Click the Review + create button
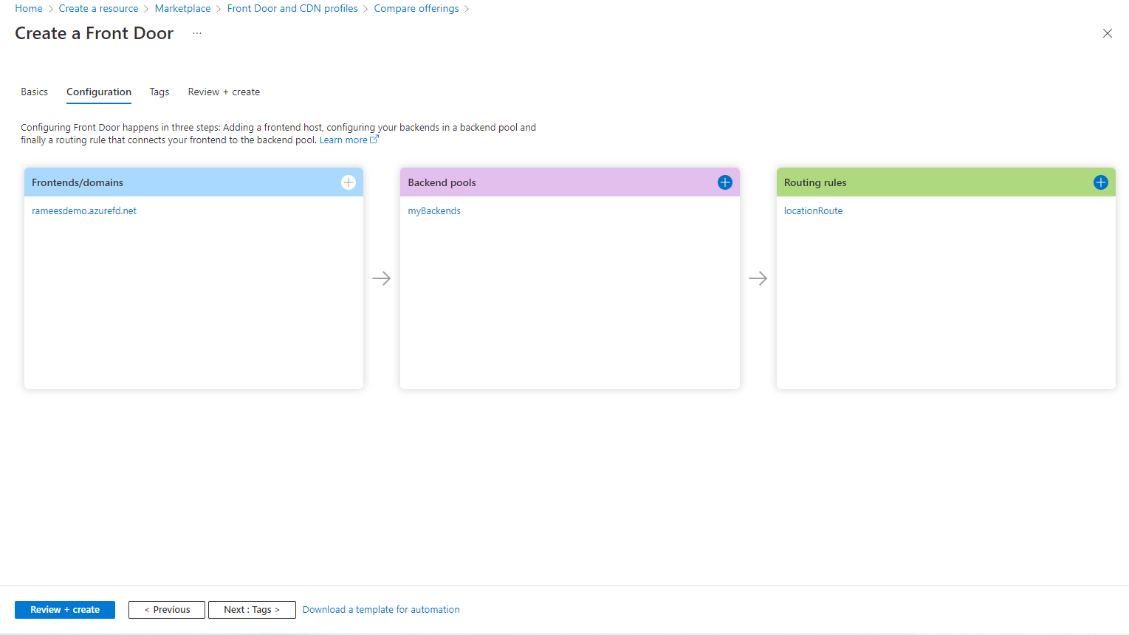 (x=65, y=610)
